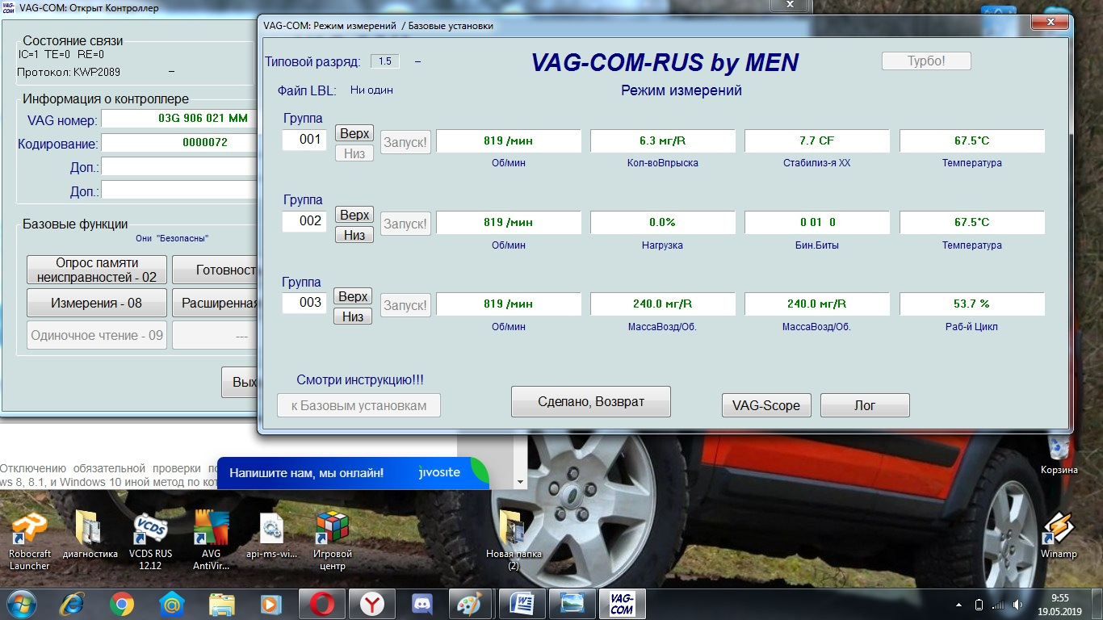Click the Группа 003 number field
This screenshot has width=1103, height=620.
tap(304, 303)
